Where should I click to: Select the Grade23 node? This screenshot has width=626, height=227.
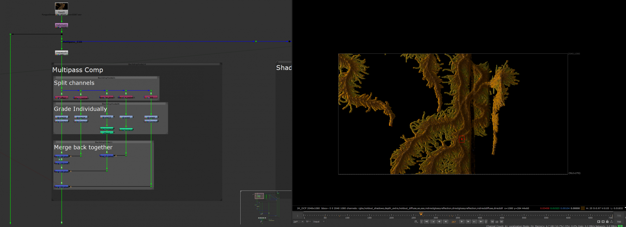point(107,117)
